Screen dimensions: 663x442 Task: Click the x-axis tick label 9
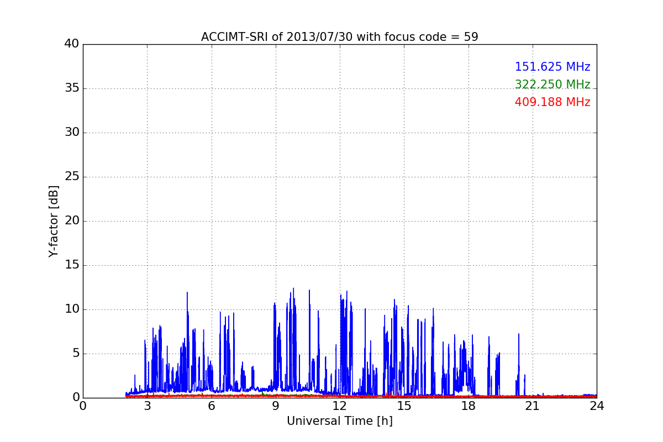pyautogui.click(x=276, y=406)
